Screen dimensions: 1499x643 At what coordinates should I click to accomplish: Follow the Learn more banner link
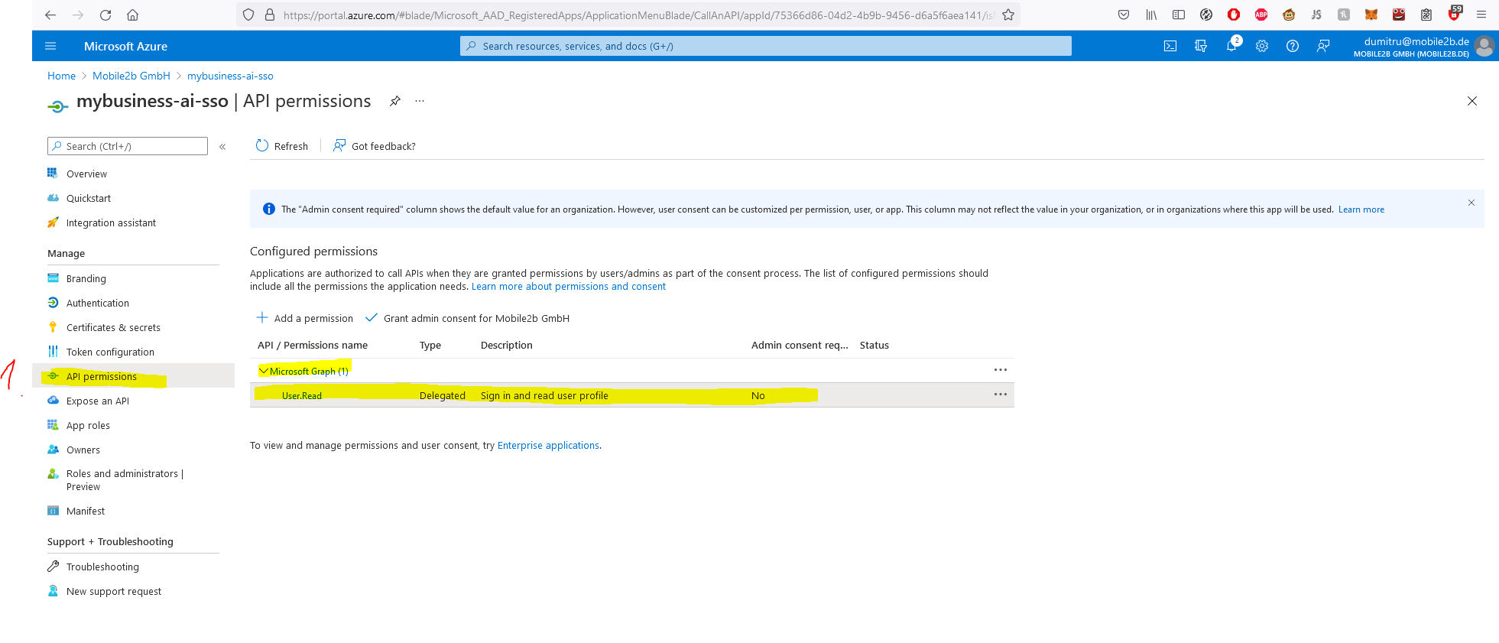(x=1361, y=209)
